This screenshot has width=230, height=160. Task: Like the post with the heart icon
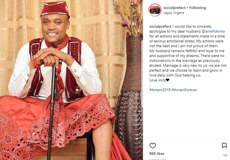[153, 146]
